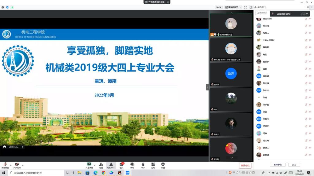Enter full screen mode from top bar
314x176 pixels.
click(245, 7)
